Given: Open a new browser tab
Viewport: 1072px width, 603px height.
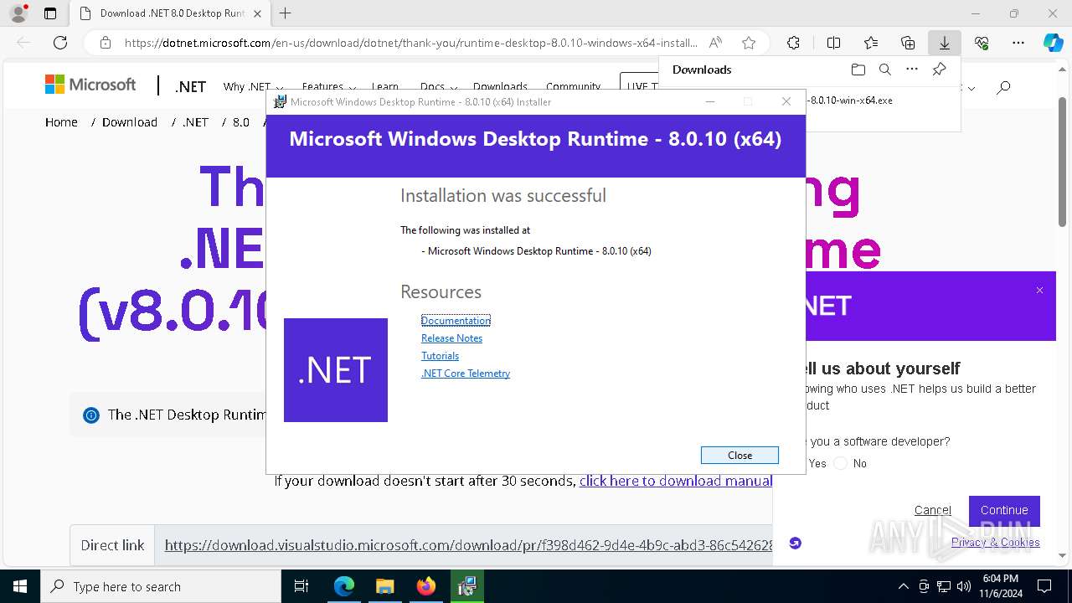Looking at the screenshot, I should point(286,13).
